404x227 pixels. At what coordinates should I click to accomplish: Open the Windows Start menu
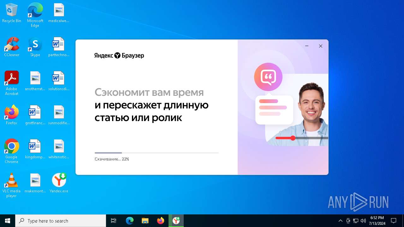click(8, 221)
